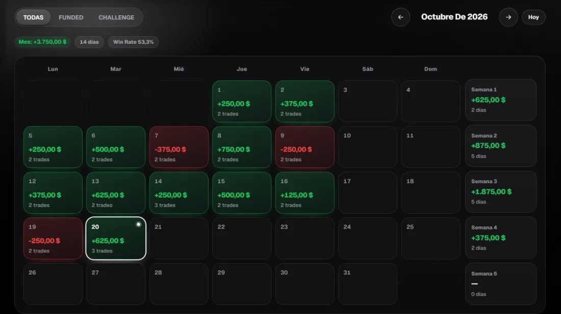Select empty day 3 cell

[x=367, y=101]
